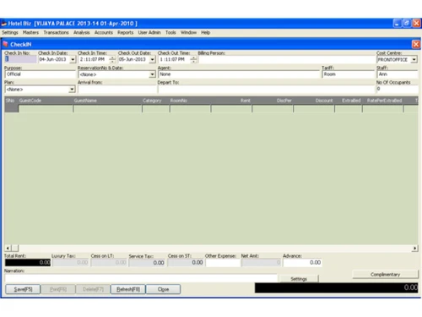Viewport: 422px width, 317px height.
Task: Click the Billing Person field
Action: pos(286,59)
